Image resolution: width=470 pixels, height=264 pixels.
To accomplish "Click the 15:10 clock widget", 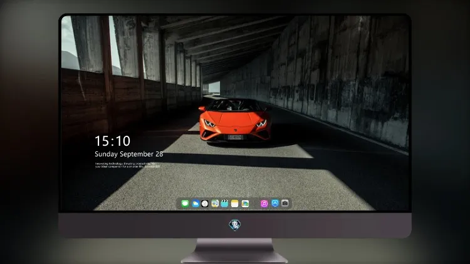I will tap(112, 141).
